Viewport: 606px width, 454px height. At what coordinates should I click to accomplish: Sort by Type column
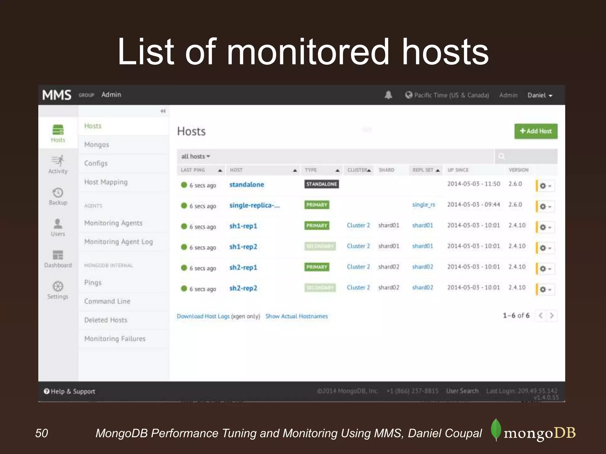322,170
